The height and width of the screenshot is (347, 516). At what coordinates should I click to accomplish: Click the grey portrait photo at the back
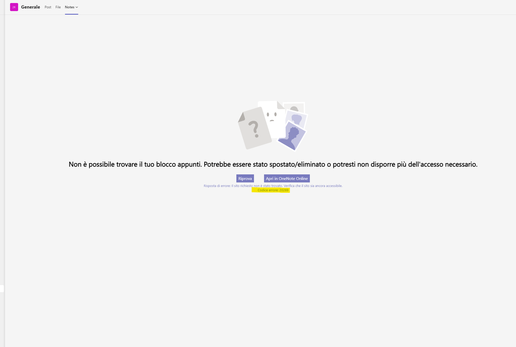[x=294, y=107]
